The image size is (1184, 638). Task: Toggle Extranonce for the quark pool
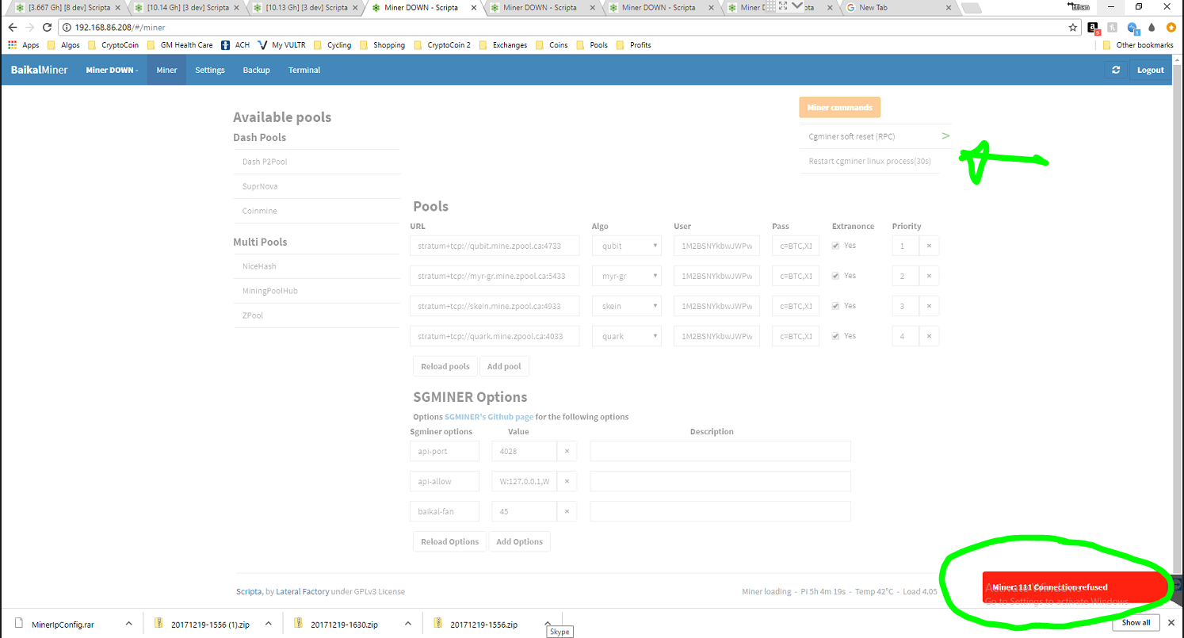[836, 336]
